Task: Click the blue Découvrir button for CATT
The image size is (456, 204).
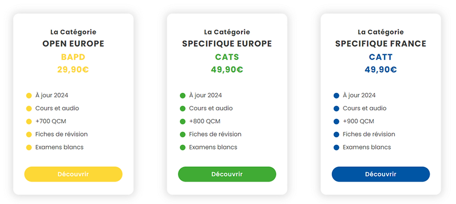Action: pos(381,174)
